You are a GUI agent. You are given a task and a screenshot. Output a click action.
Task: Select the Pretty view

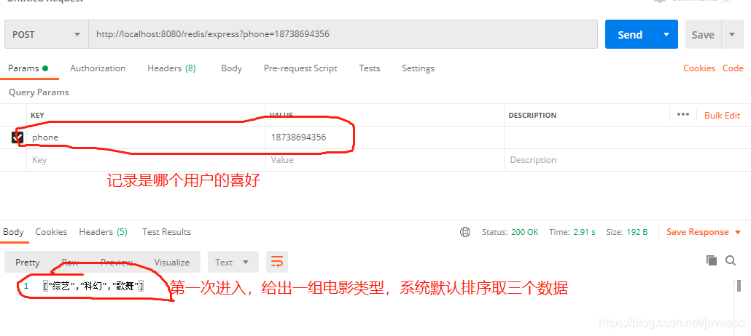click(x=27, y=263)
